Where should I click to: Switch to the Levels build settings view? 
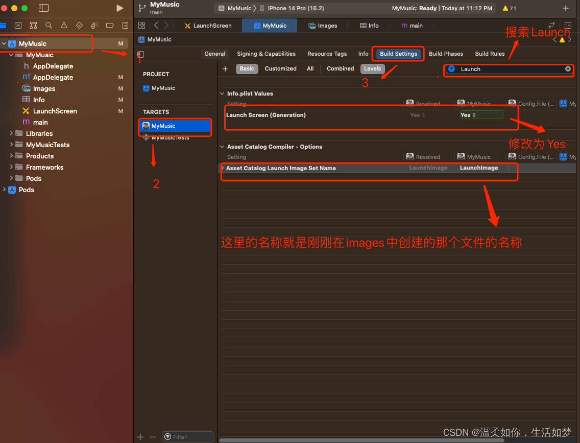[372, 68]
